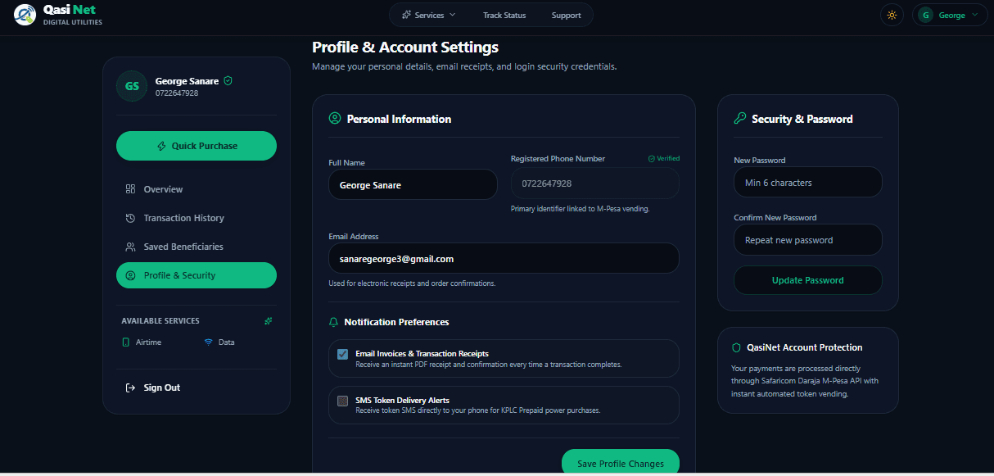Open Saved Beneficiaries in the sidebar
994x476 pixels.
click(x=197, y=247)
